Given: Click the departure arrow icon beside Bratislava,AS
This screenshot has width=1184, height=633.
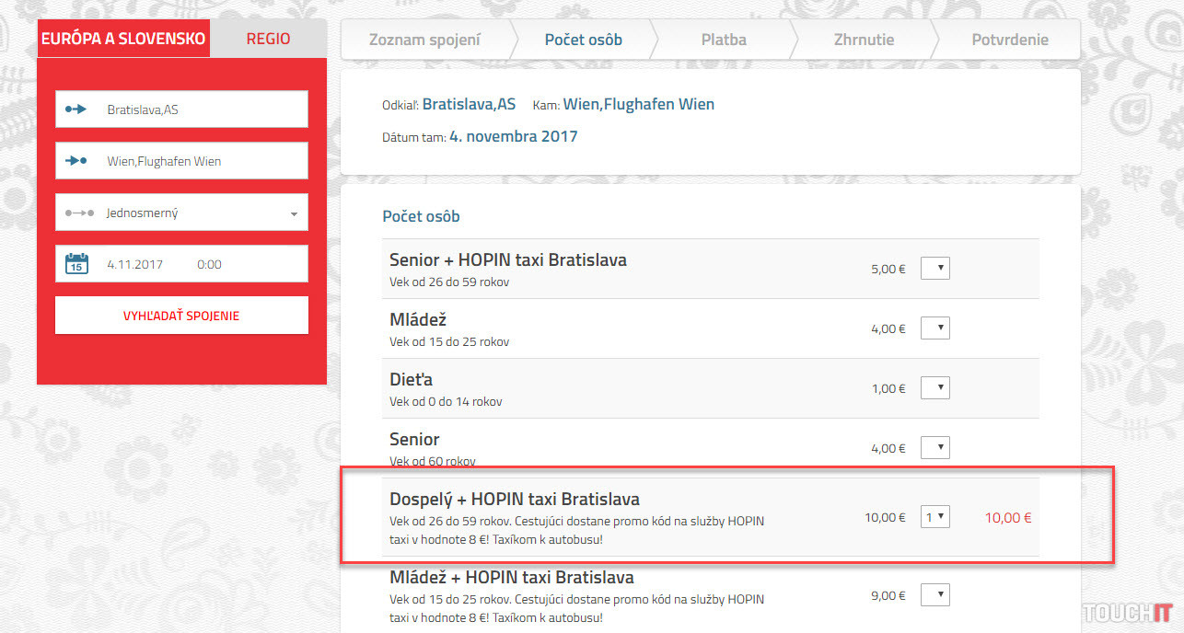Looking at the screenshot, I should click(x=75, y=109).
